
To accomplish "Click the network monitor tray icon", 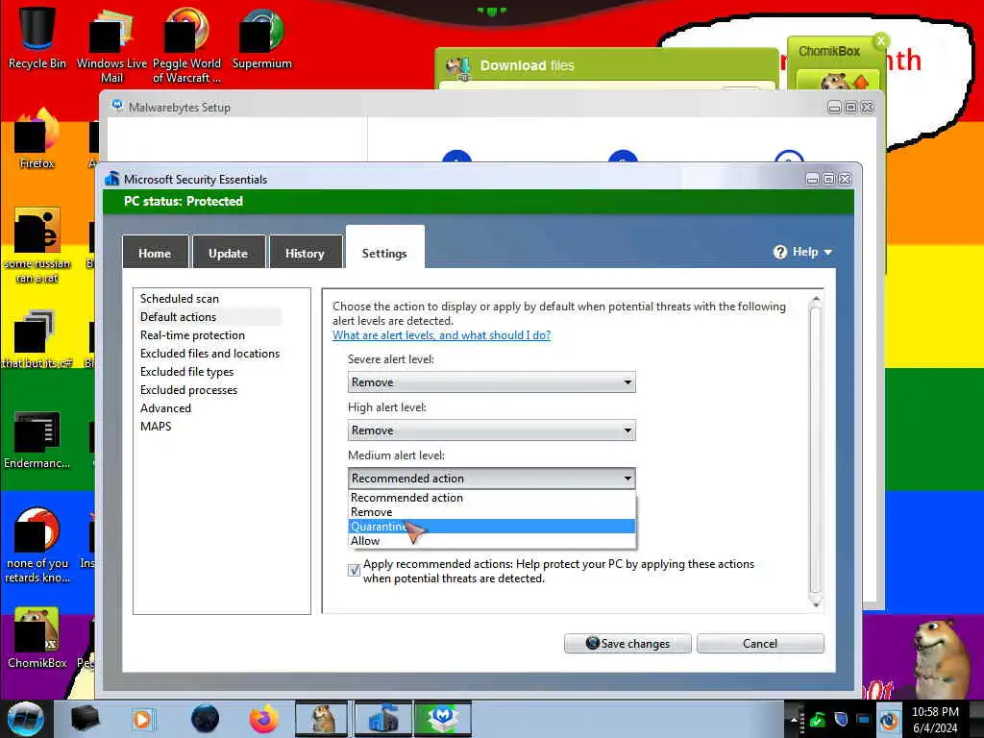I will [x=864, y=721].
